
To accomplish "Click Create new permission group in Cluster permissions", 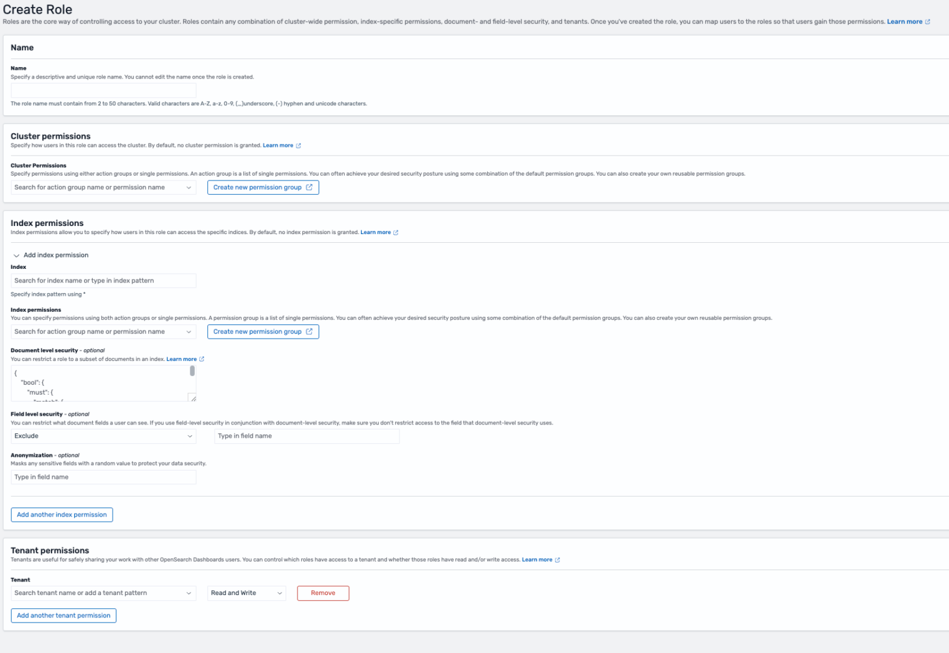I will click(263, 187).
